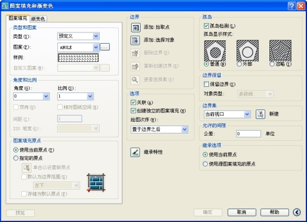The image size is (307, 222).
Task: Click the Inherit Properties (继承特性) brush icon
Action: 135,152
